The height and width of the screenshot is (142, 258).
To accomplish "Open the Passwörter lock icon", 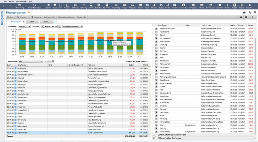I will 107,6.
